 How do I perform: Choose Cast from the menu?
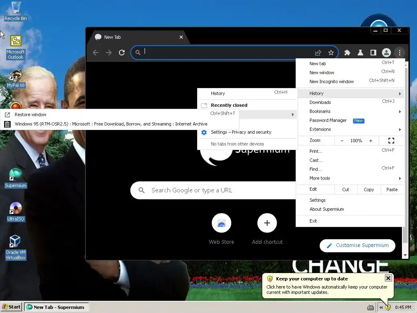pyautogui.click(x=350, y=160)
